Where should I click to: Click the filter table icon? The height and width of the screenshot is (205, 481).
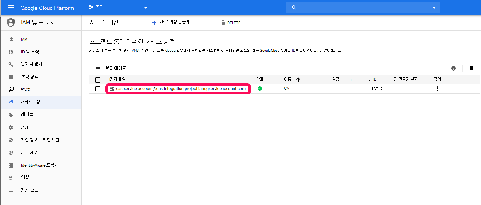(98, 69)
